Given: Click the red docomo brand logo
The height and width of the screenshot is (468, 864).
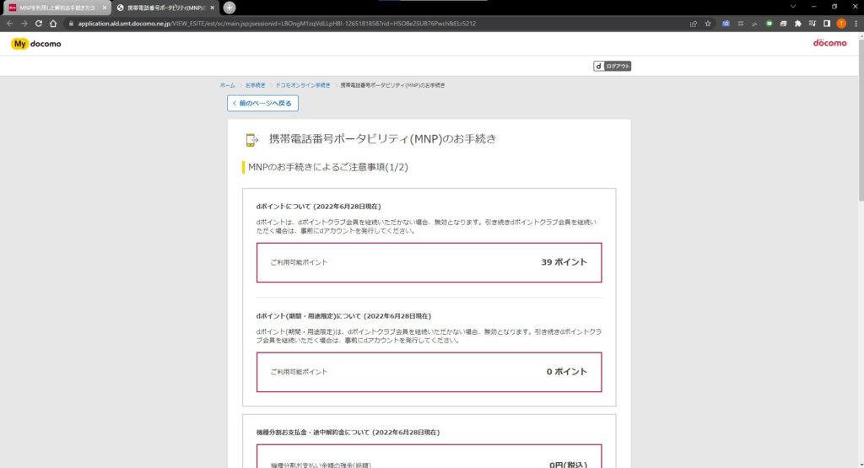Looking at the screenshot, I should pos(830,43).
